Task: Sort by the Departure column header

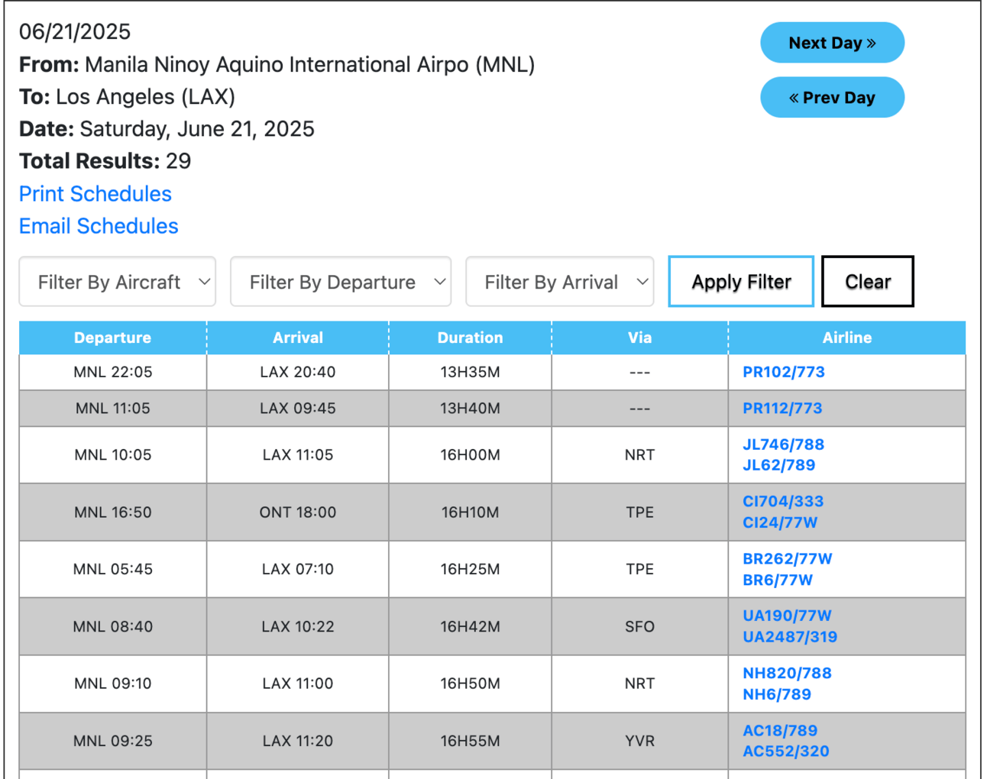Action: pyautogui.click(x=112, y=338)
